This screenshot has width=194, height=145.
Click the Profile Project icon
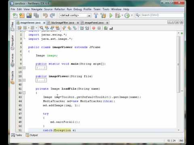(127, 15)
